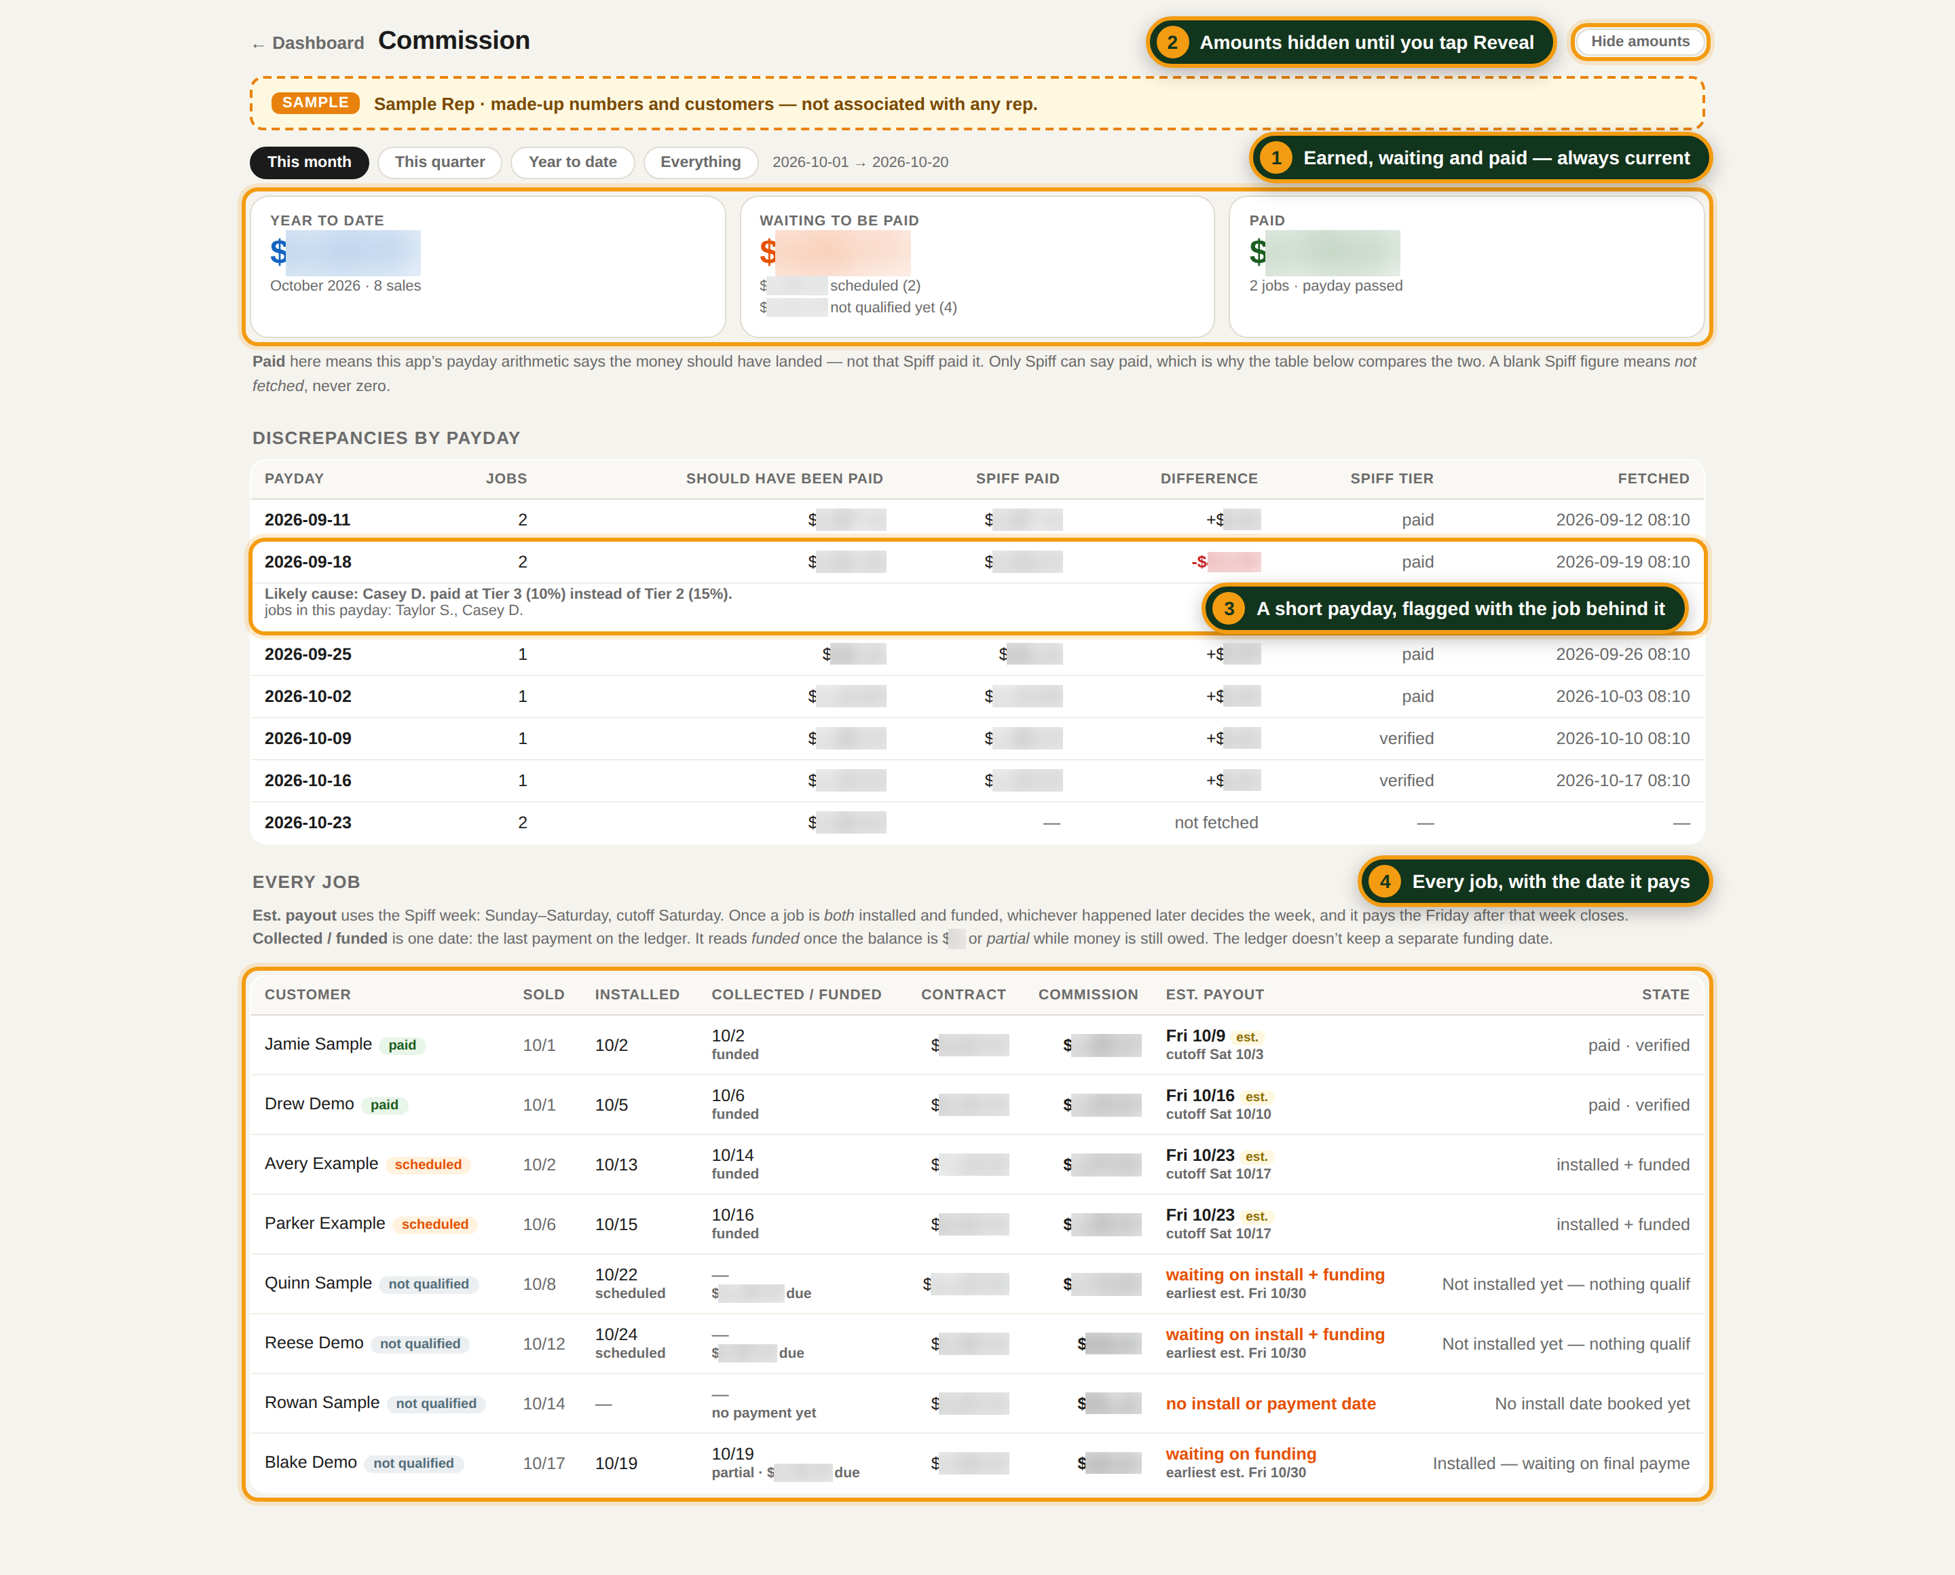The height and width of the screenshot is (1575, 1955).
Task: Click the numbered badge 4 callout
Action: (1384, 882)
